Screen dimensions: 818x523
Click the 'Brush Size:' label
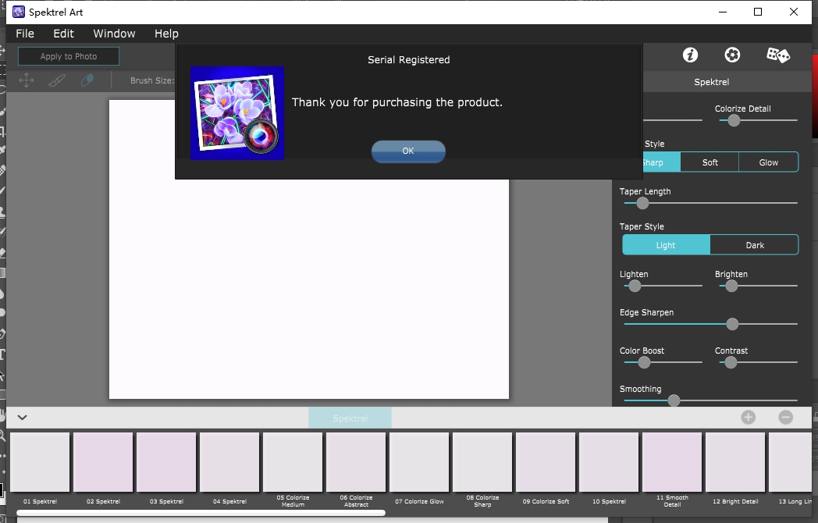click(x=151, y=80)
